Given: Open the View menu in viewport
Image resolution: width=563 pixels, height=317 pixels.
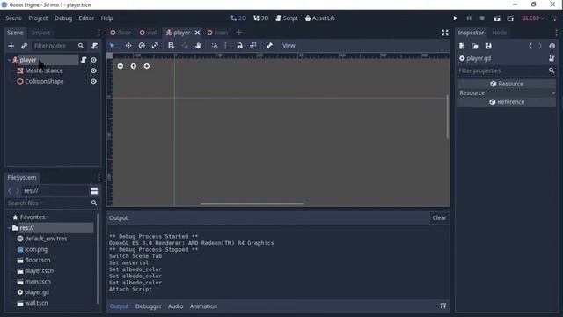Looking at the screenshot, I should coord(289,46).
